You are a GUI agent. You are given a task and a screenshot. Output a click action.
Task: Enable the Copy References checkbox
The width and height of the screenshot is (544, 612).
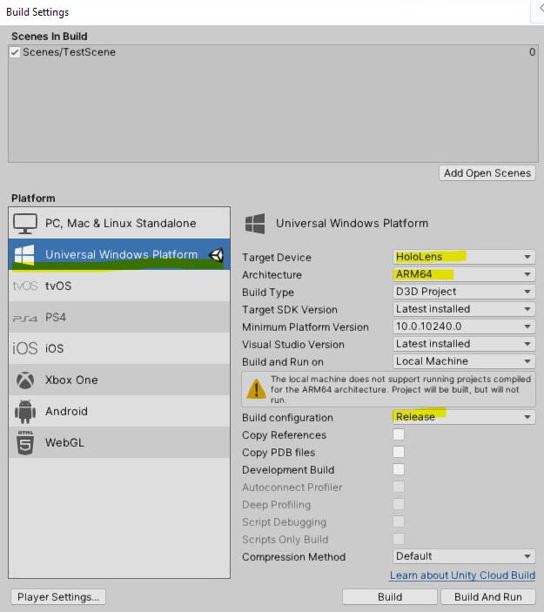coord(399,434)
